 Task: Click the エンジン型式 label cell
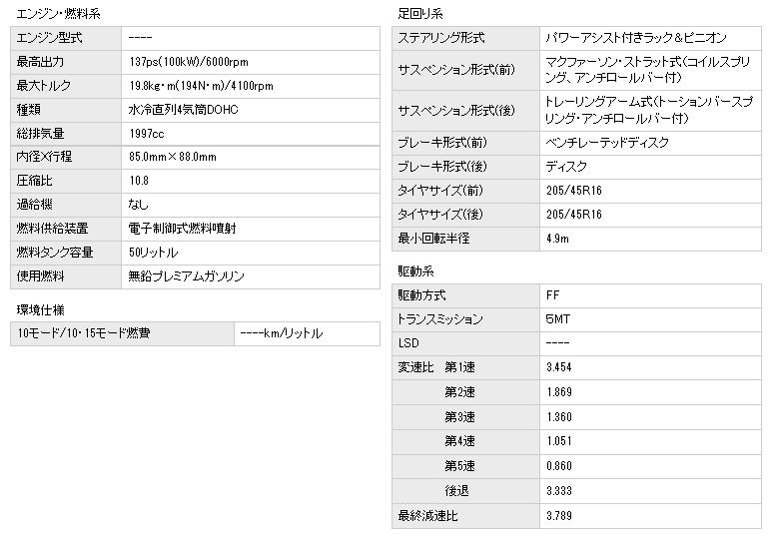50,38
